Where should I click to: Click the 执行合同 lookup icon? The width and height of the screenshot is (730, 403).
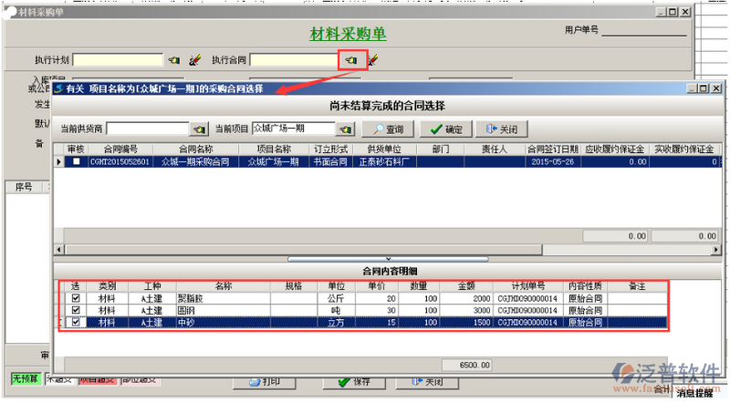point(351,60)
